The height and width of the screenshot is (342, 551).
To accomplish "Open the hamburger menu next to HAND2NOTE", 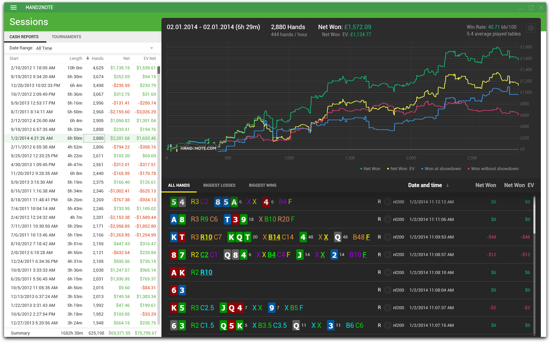I will pyautogui.click(x=14, y=7).
